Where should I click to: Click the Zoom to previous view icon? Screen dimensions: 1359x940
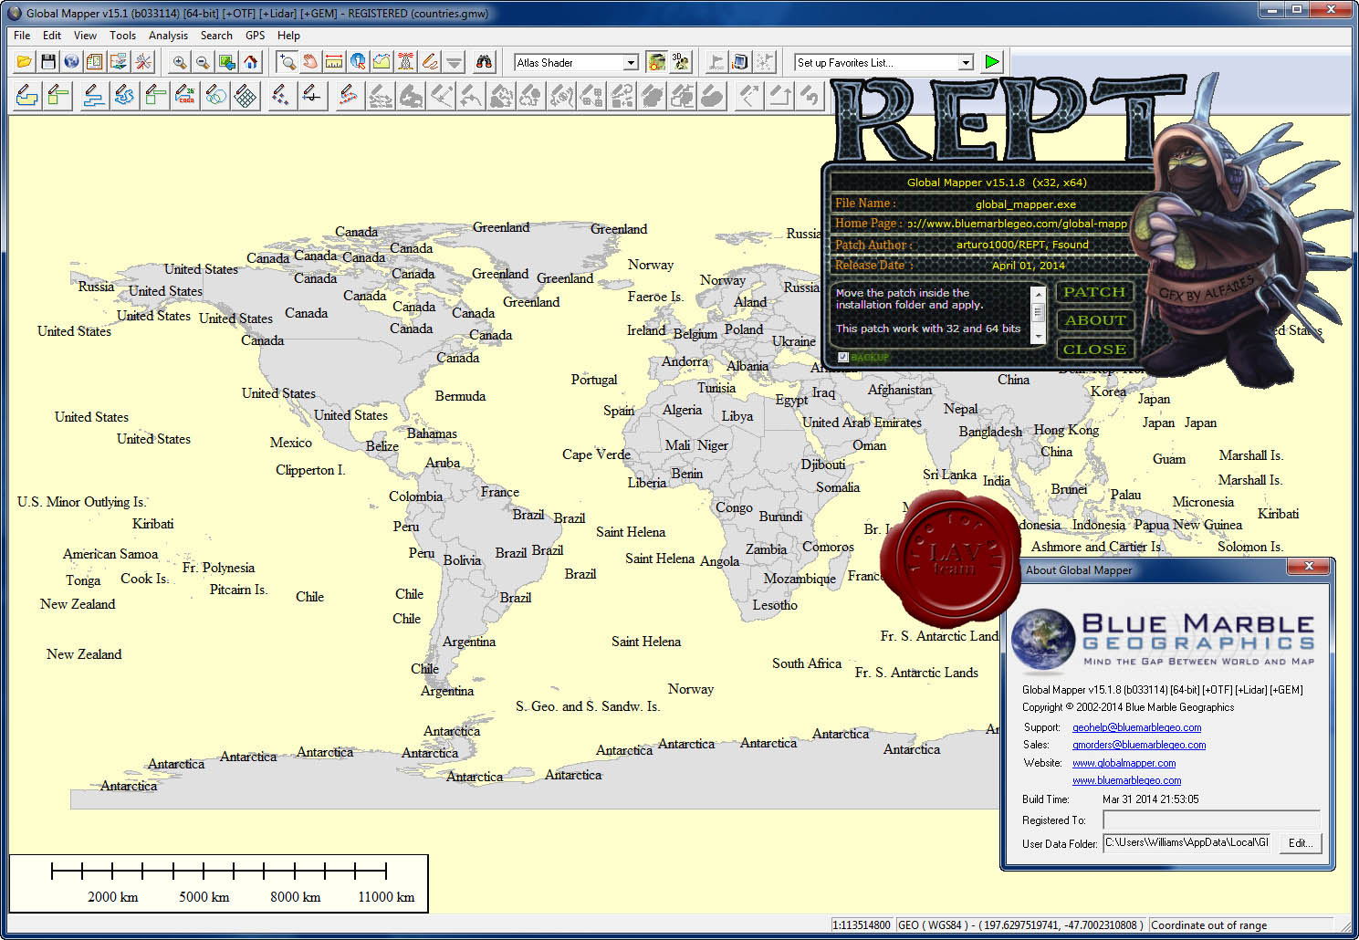[226, 62]
